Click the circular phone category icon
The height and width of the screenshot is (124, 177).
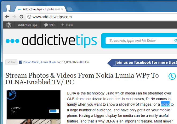(172, 76)
